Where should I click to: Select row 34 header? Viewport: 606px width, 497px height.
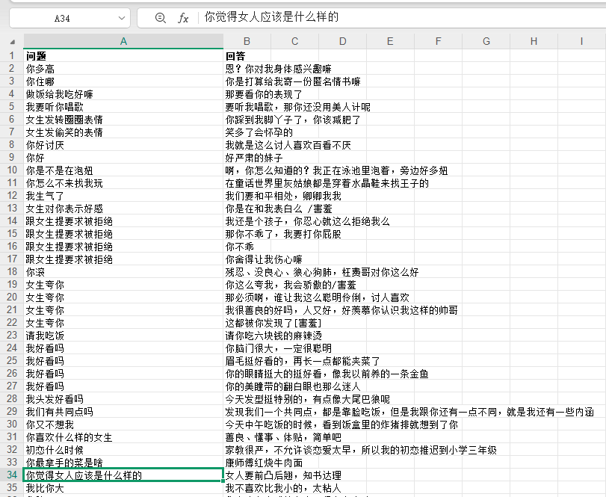(11, 475)
